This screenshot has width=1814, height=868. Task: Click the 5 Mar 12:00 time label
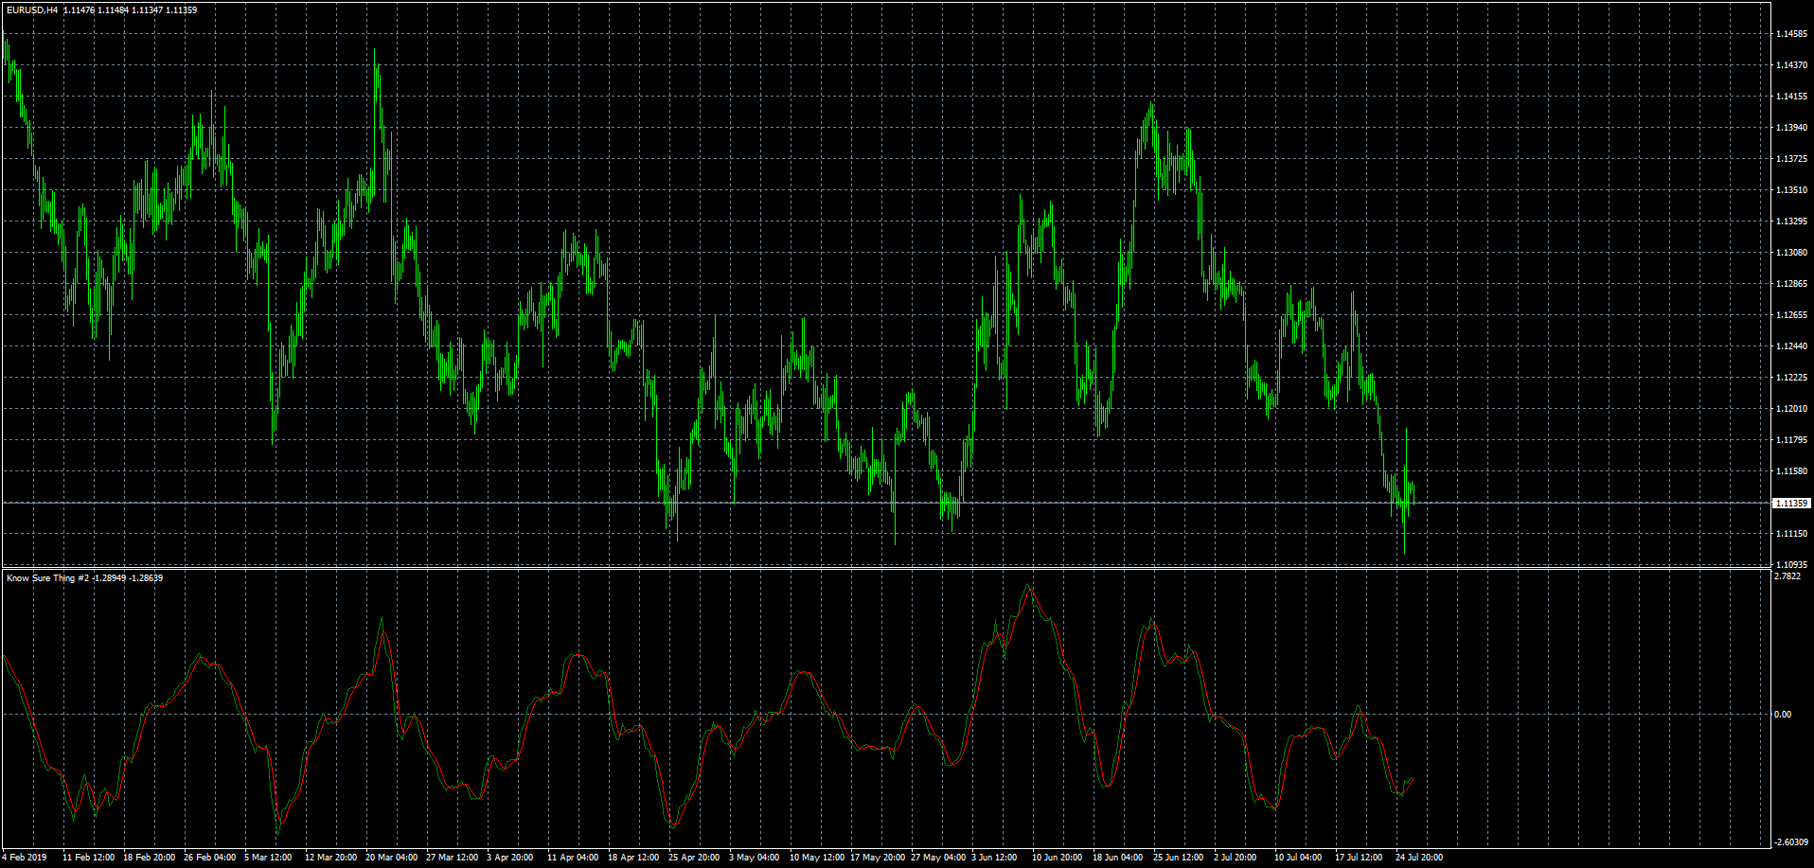(269, 858)
